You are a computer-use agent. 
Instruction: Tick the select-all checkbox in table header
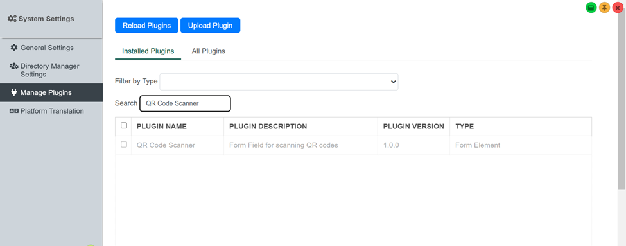124,125
